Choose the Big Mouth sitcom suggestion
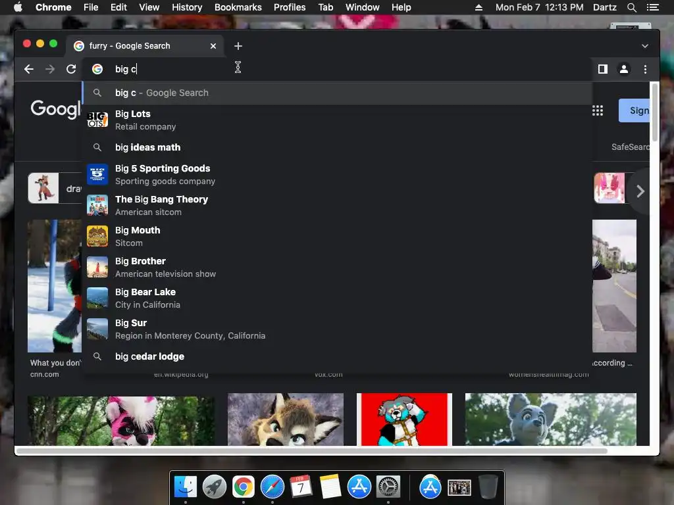 pos(337,236)
